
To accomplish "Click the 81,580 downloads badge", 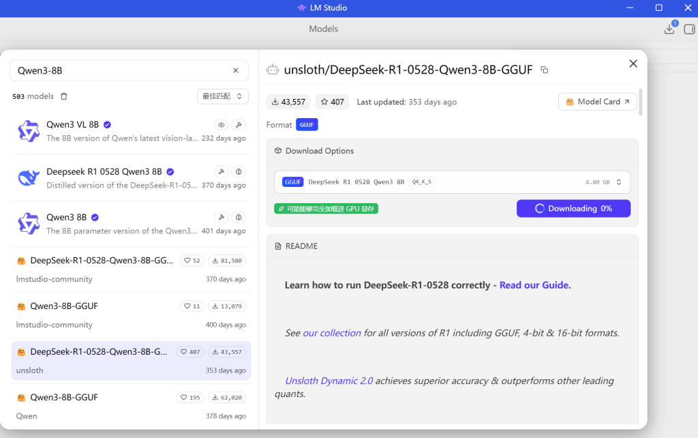I will coord(227,261).
